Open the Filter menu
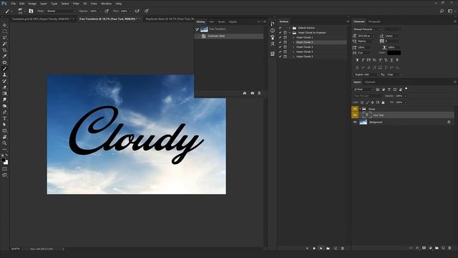 (x=76, y=4)
